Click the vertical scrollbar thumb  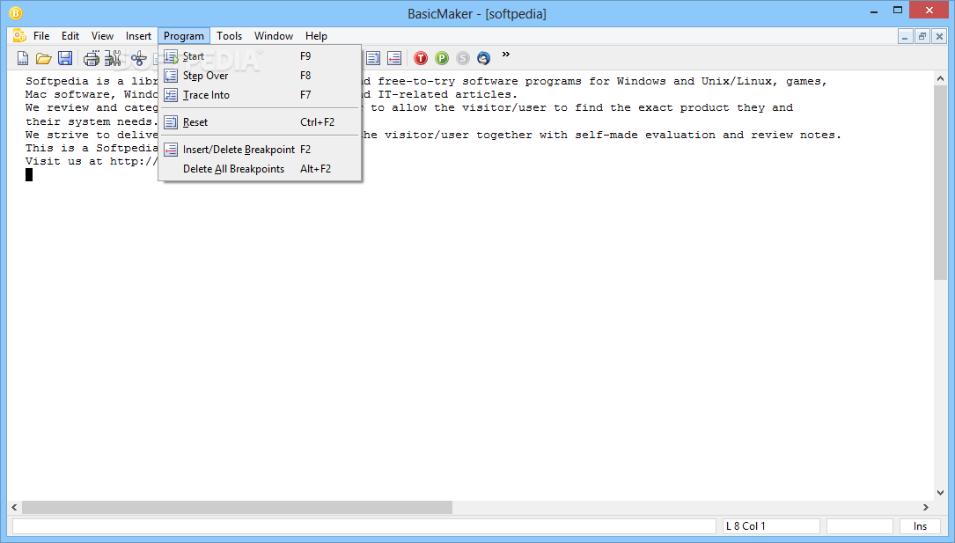(x=940, y=183)
